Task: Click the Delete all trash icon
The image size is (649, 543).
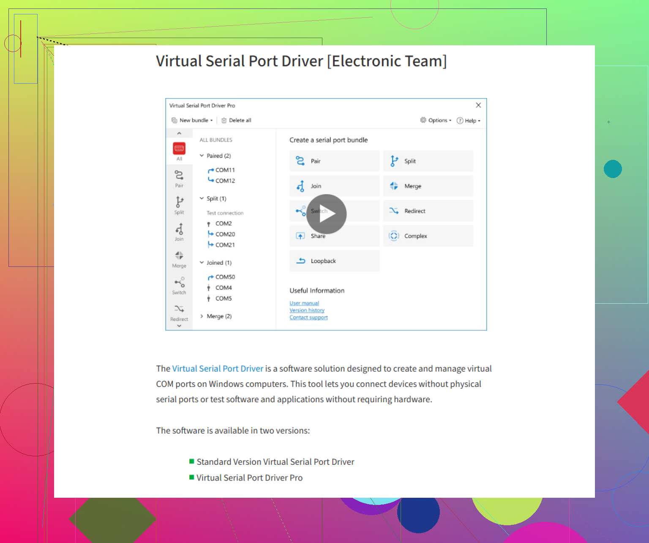Action: 224,121
